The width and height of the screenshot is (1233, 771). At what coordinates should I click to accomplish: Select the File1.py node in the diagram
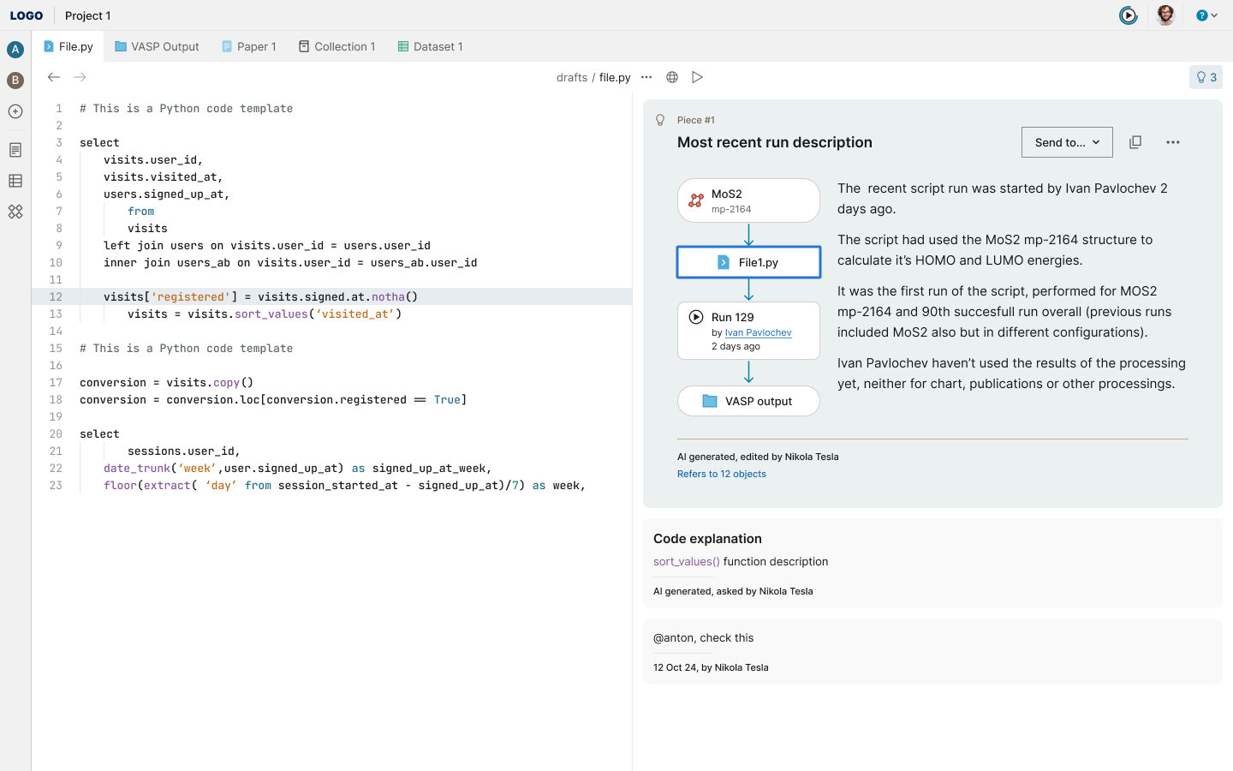[748, 262]
